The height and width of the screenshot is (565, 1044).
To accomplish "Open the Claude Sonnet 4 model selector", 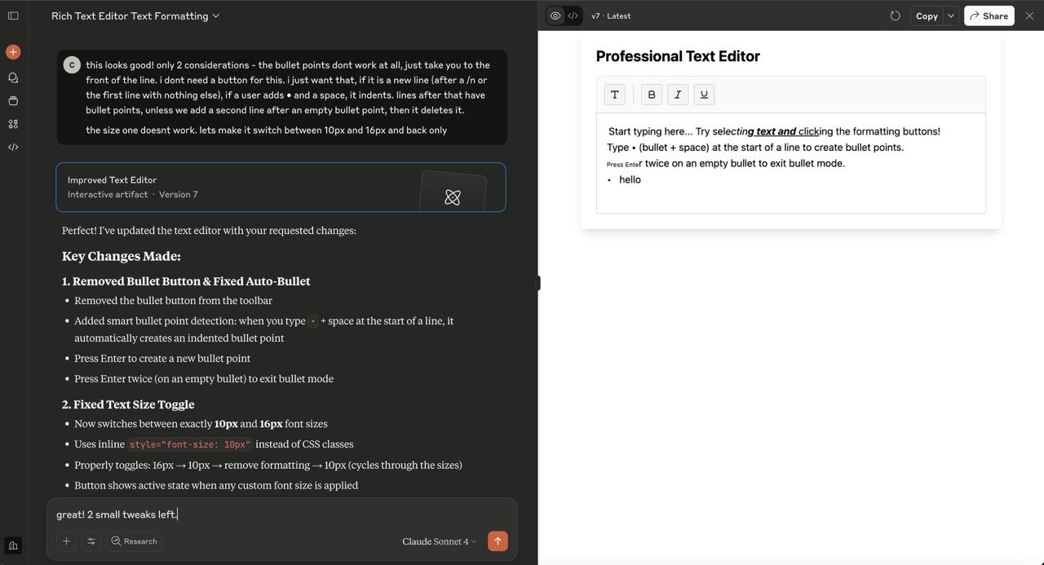I will tap(439, 541).
